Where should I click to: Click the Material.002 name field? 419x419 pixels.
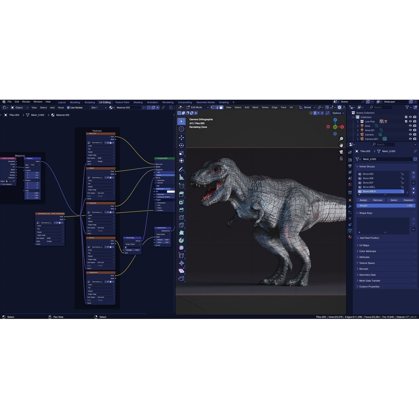pyautogui.click(x=128, y=108)
